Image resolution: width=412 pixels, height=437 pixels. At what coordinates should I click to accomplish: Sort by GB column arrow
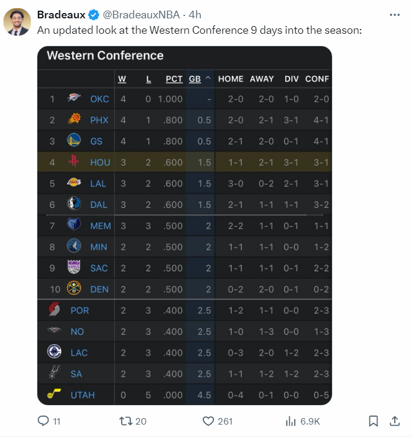pyautogui.click(x=208, y=79)
